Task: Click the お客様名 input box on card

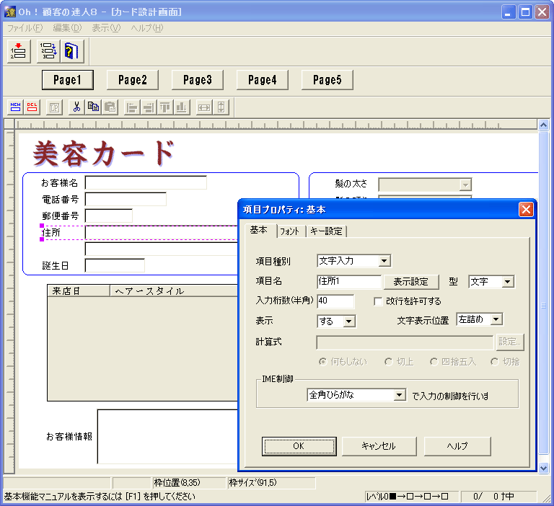Action: (x=146, y=182)
